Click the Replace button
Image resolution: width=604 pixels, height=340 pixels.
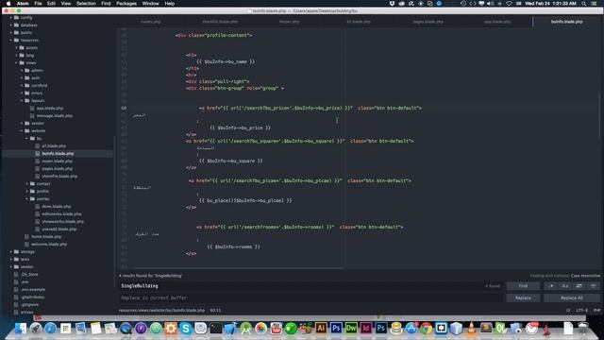523,297
